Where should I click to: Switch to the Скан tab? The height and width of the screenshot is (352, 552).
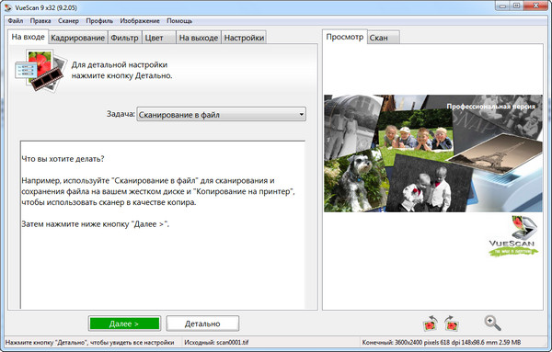(384, 38)
